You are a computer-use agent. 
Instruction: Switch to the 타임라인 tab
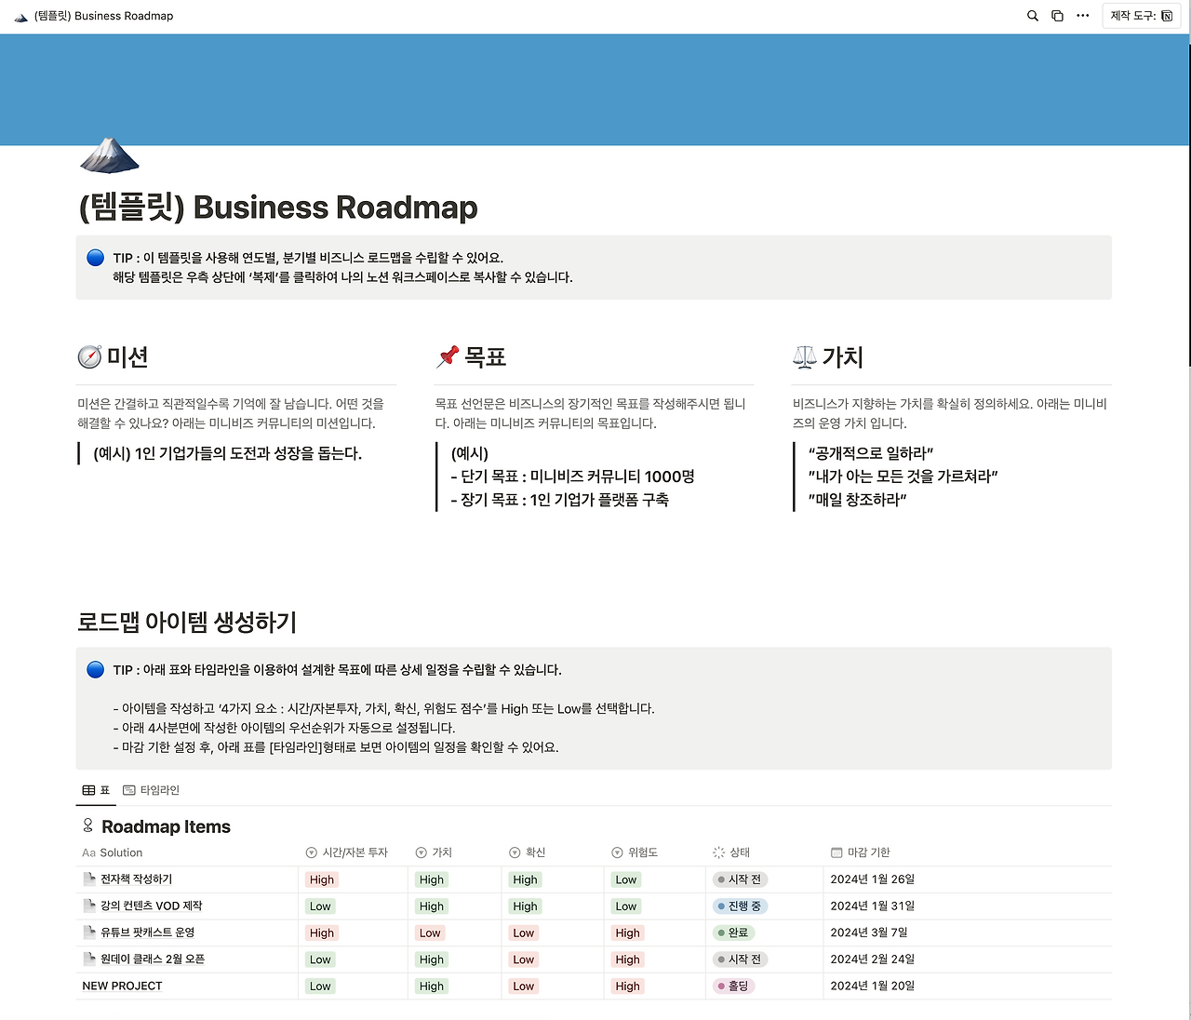pos(154,790)
